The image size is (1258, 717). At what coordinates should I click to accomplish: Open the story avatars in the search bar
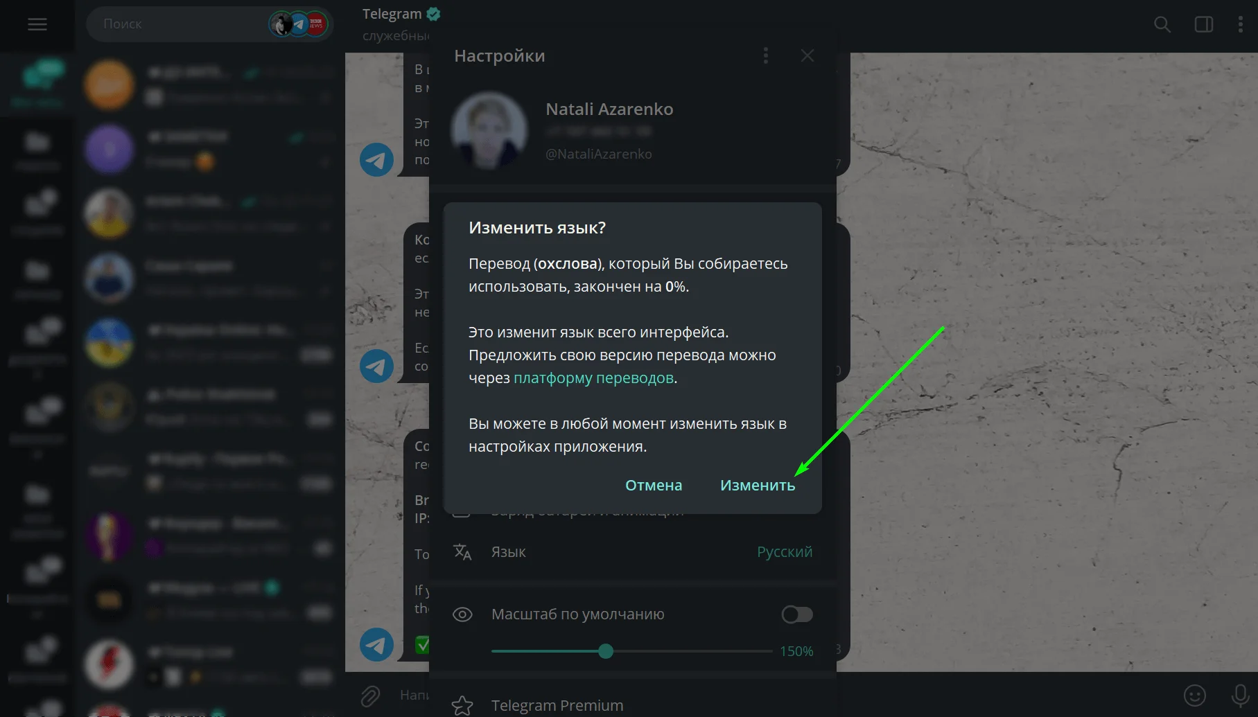tap(299, 24)
